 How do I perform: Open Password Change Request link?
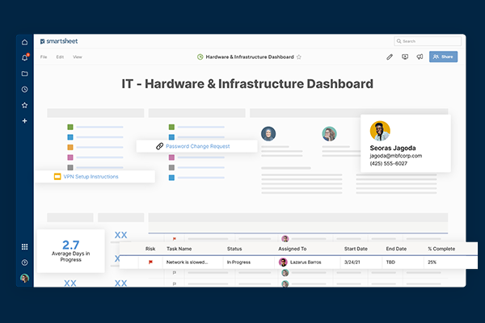tap(198, 146)
